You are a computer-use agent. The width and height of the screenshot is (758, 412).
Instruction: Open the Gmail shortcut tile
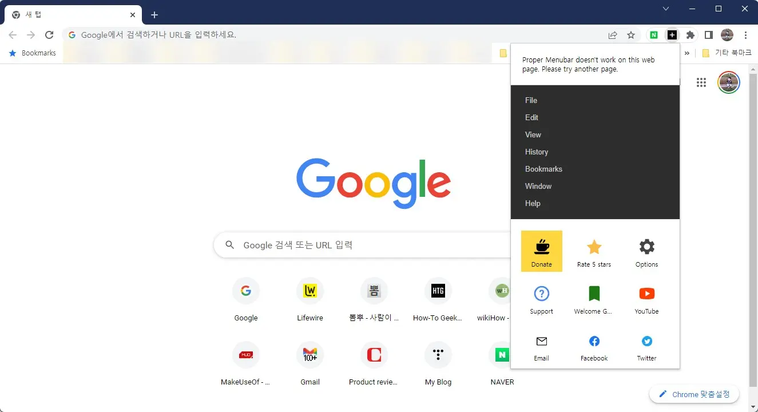point(310,363)
